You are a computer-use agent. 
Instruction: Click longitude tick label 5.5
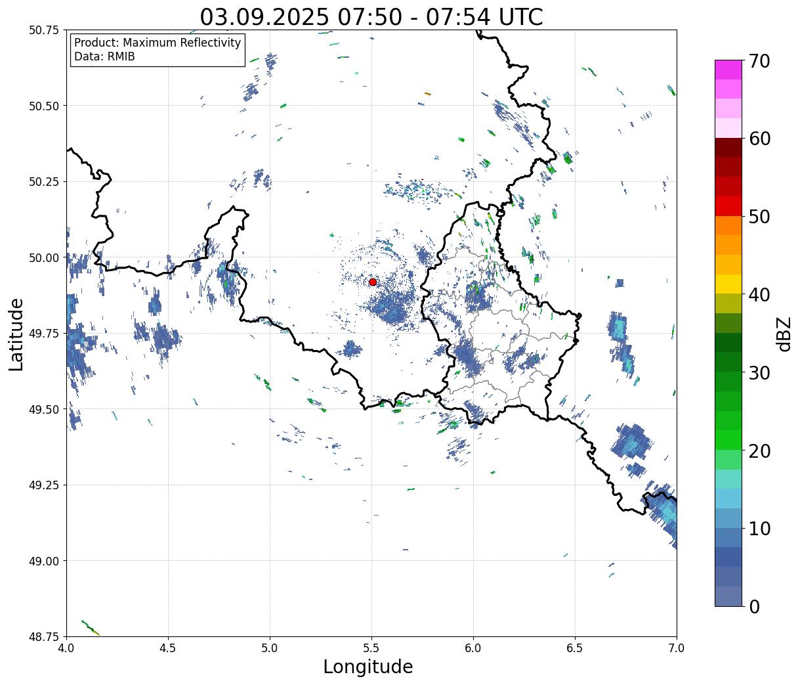coord(371,648)
